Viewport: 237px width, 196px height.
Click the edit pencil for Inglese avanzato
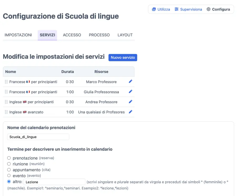[x=130, y=112]
